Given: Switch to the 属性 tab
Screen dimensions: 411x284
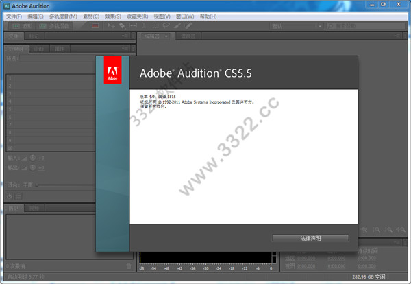Looking at the screenshot, I should click(x=59, y=49).
